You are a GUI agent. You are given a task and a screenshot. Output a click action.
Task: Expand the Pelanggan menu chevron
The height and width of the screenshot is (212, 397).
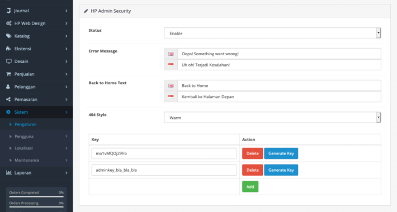(67, 86)
